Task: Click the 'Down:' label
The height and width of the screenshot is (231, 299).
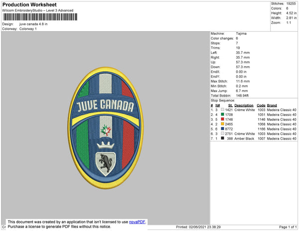Action: (215, 67)
